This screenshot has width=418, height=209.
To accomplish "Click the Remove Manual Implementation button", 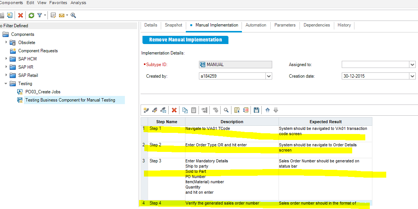I will tap(185, 40).
